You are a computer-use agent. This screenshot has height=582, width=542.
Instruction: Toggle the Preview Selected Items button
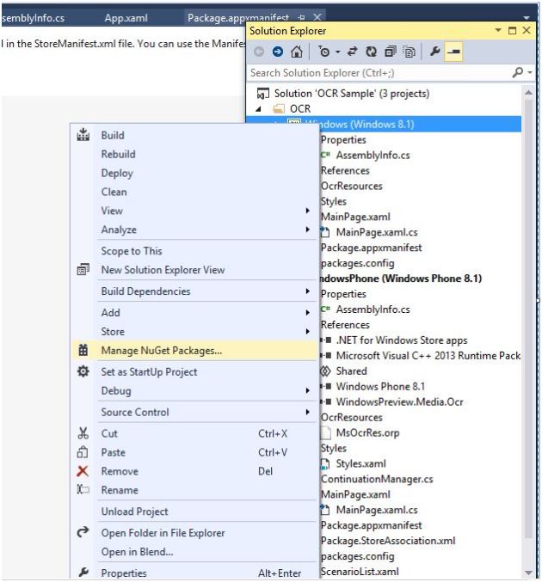pos(453,52)
